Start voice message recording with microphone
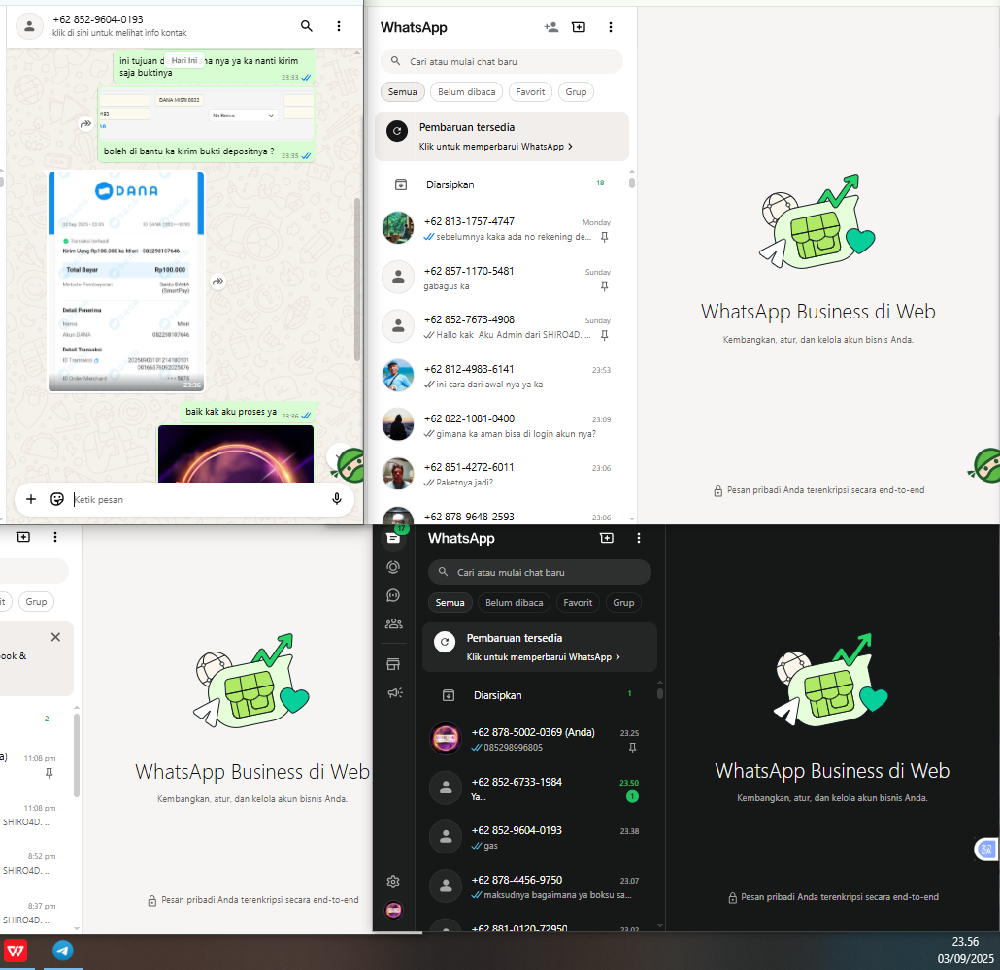Image resolution: width=1000 pixels, height=970 pixels. point(337,499)
